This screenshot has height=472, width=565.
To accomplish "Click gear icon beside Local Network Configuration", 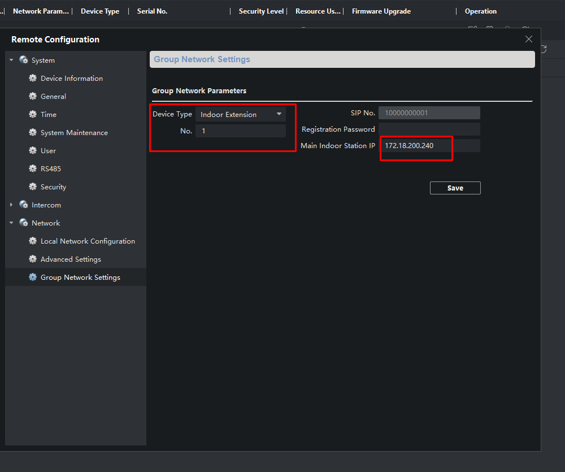I will tap(33, 241).
